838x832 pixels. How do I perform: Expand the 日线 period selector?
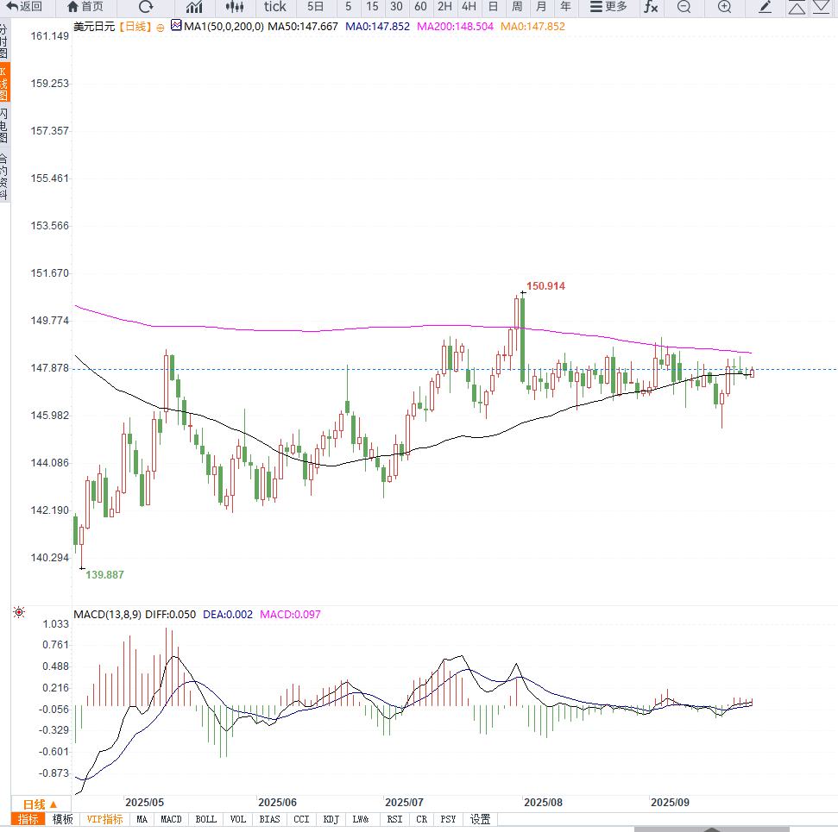click(x=40, y=804)
